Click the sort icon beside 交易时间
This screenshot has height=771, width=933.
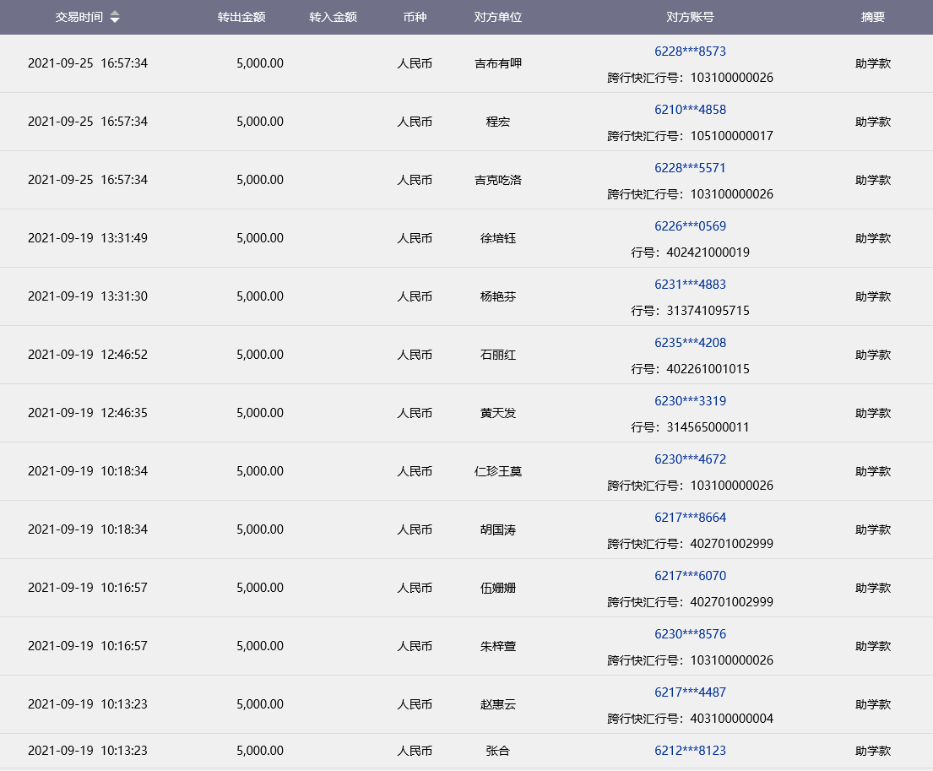[115, 17]
